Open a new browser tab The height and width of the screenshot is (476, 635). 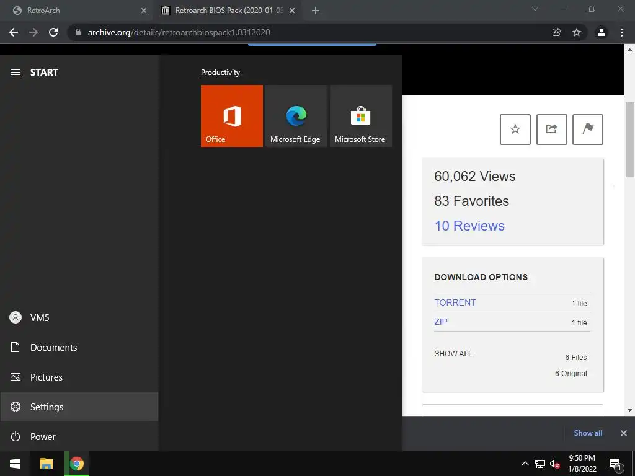pyautogui.click(x=316, y=11)
